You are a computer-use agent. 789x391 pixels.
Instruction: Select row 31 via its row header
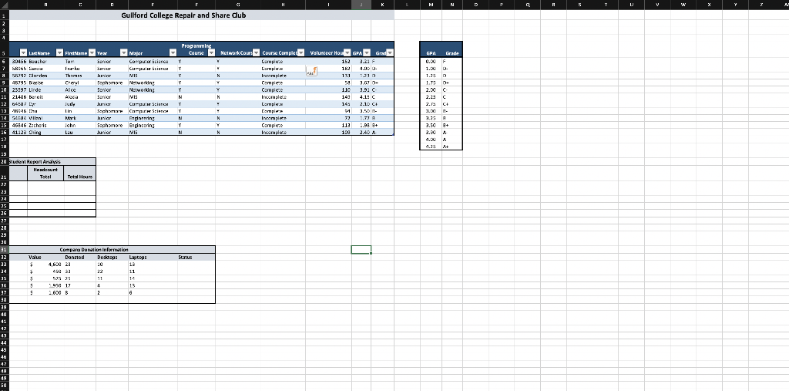point(4,249)
